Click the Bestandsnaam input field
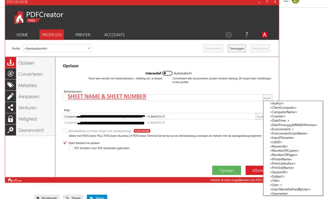 pos(163,97)
